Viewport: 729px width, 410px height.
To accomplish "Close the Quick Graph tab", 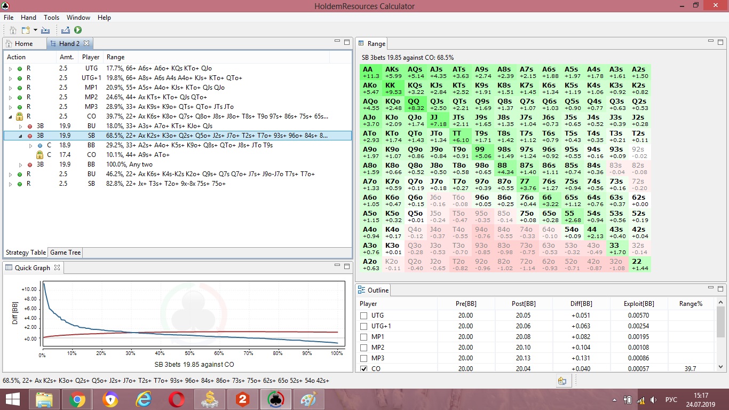I will (58, 267).
